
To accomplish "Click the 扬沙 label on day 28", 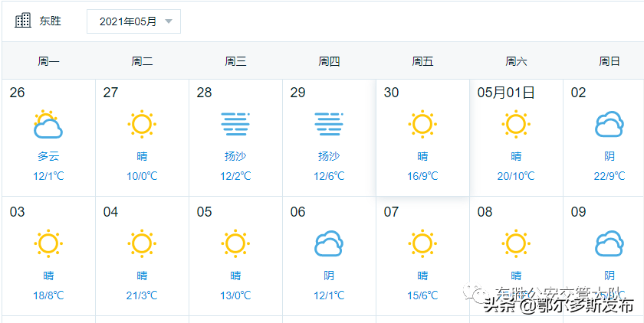I will pyautogui.click(x=235, y=156).
